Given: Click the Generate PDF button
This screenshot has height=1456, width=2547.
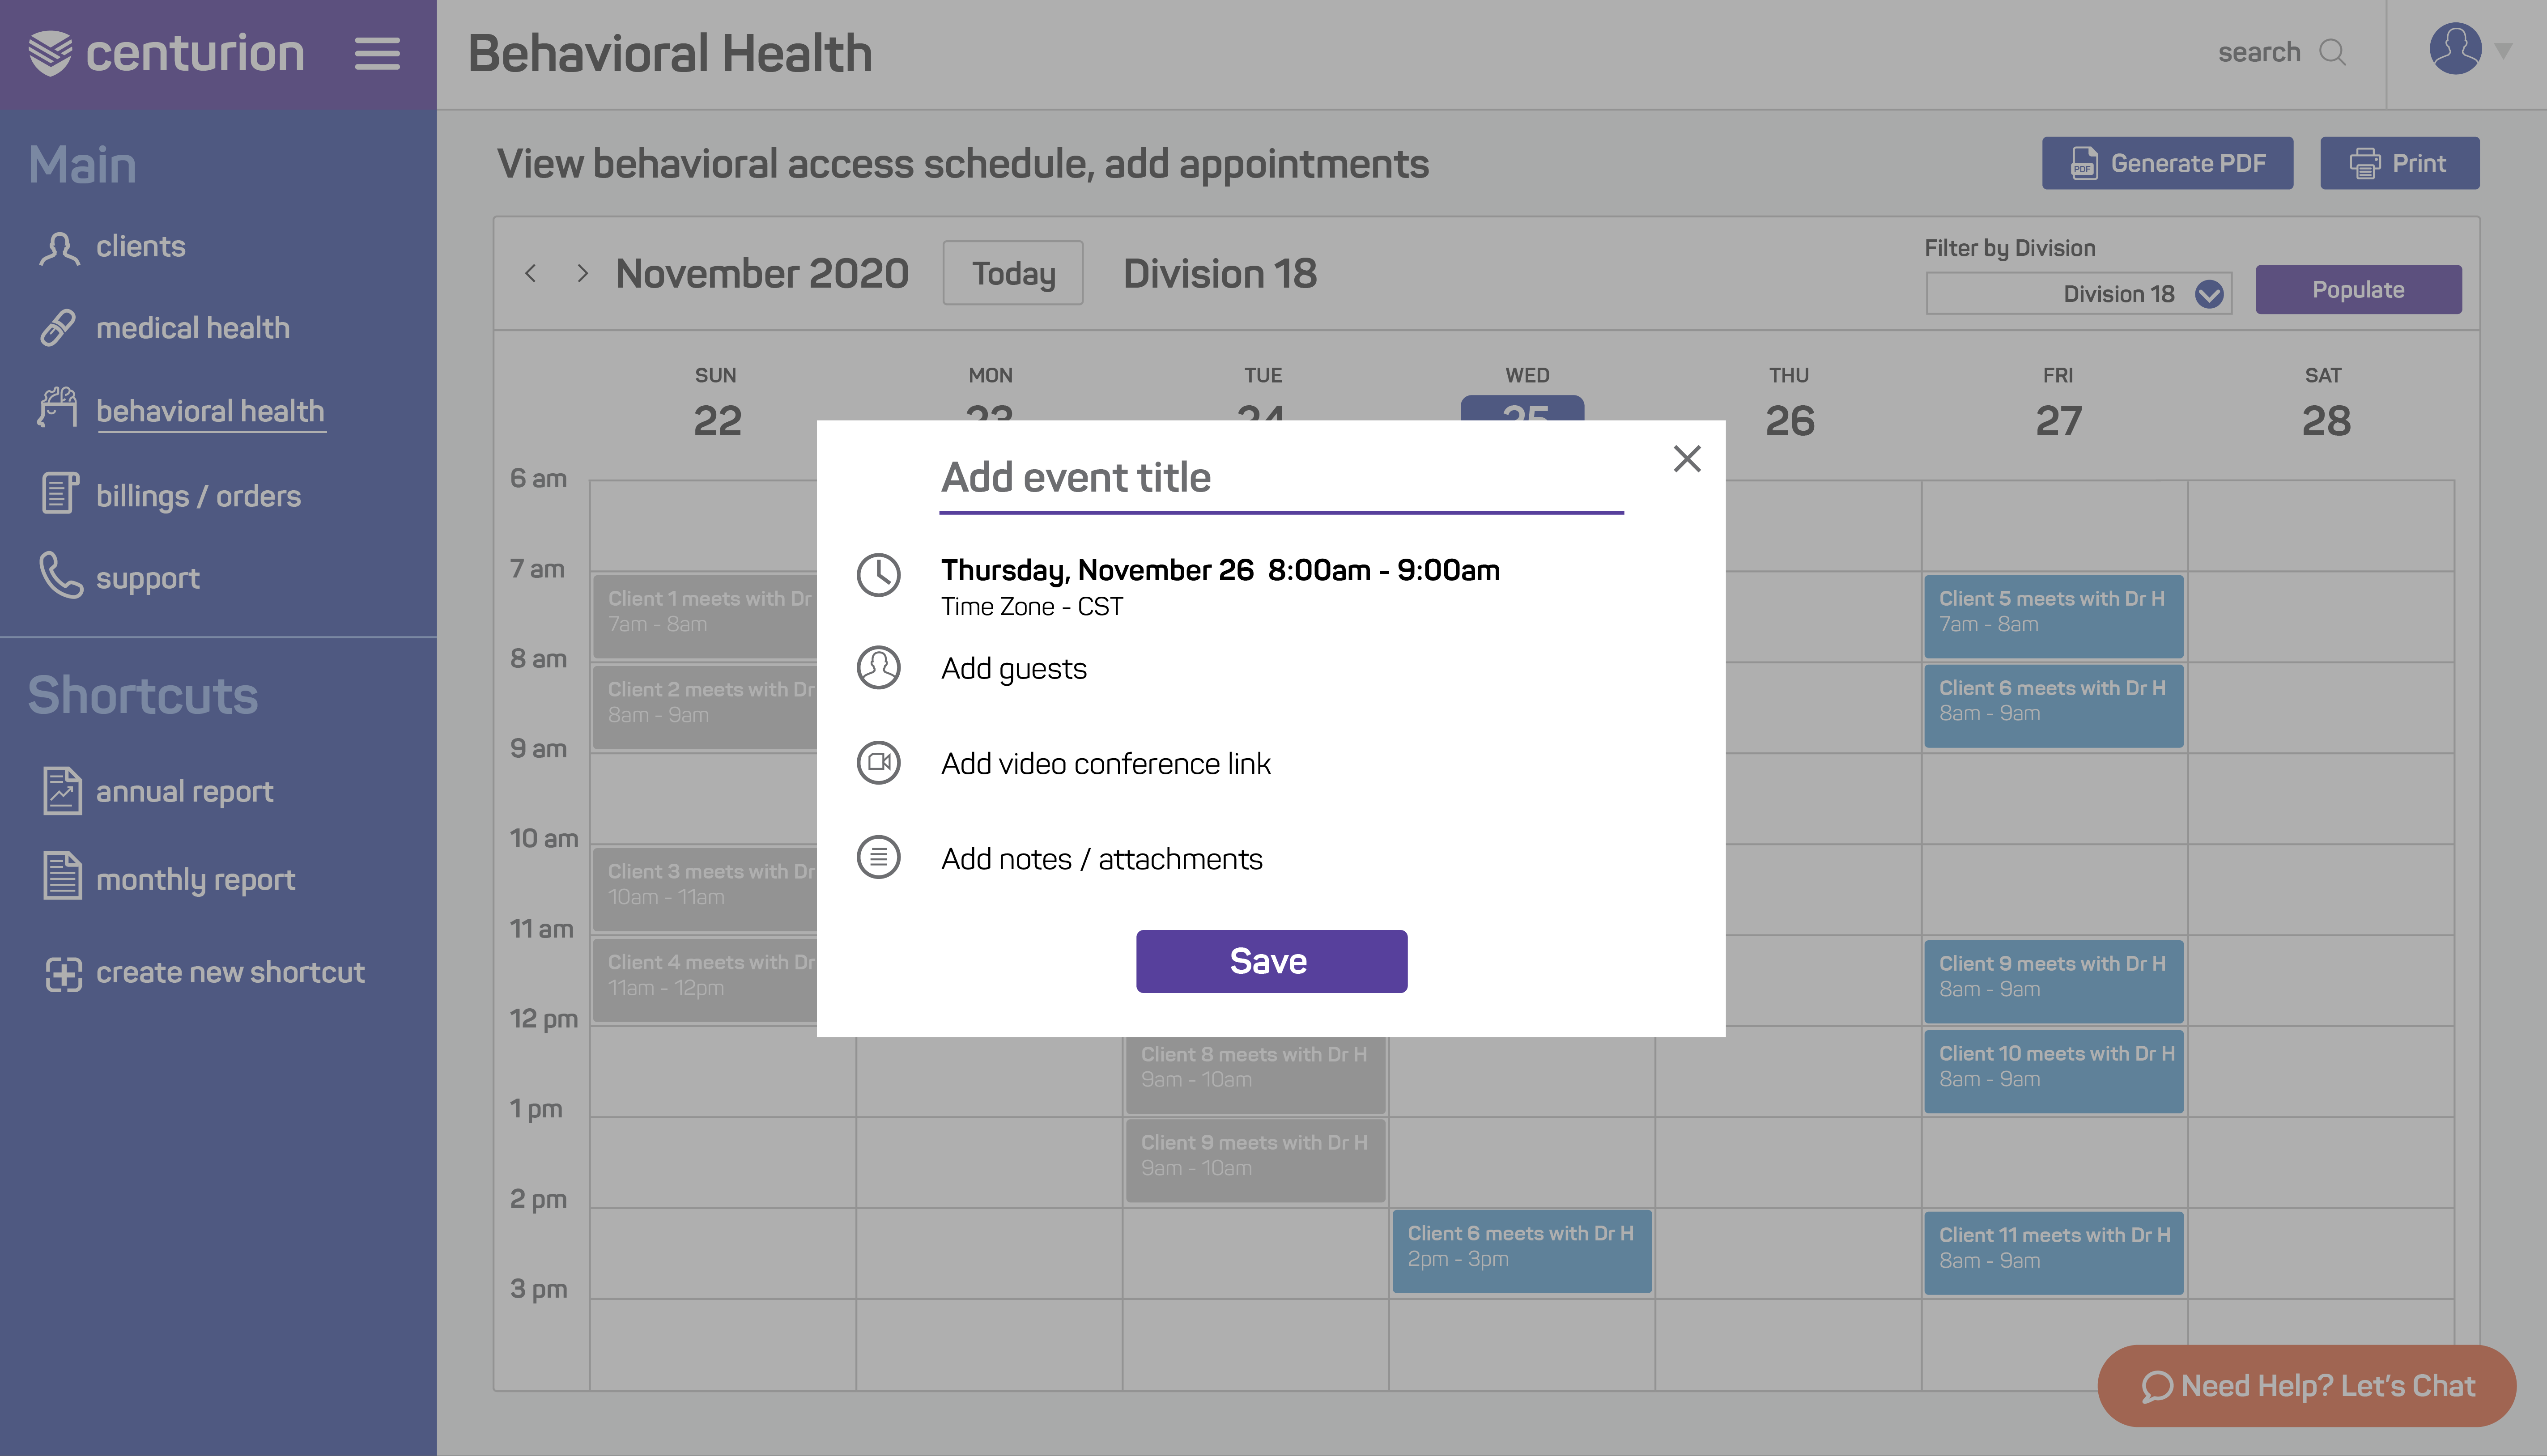Looking at the screenshot, I should (2167, 163).
